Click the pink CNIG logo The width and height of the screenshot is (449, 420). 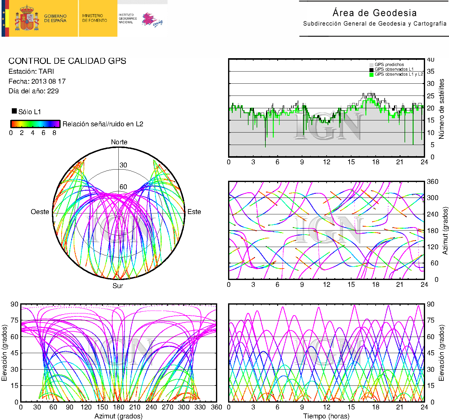(x=152, y=20)
